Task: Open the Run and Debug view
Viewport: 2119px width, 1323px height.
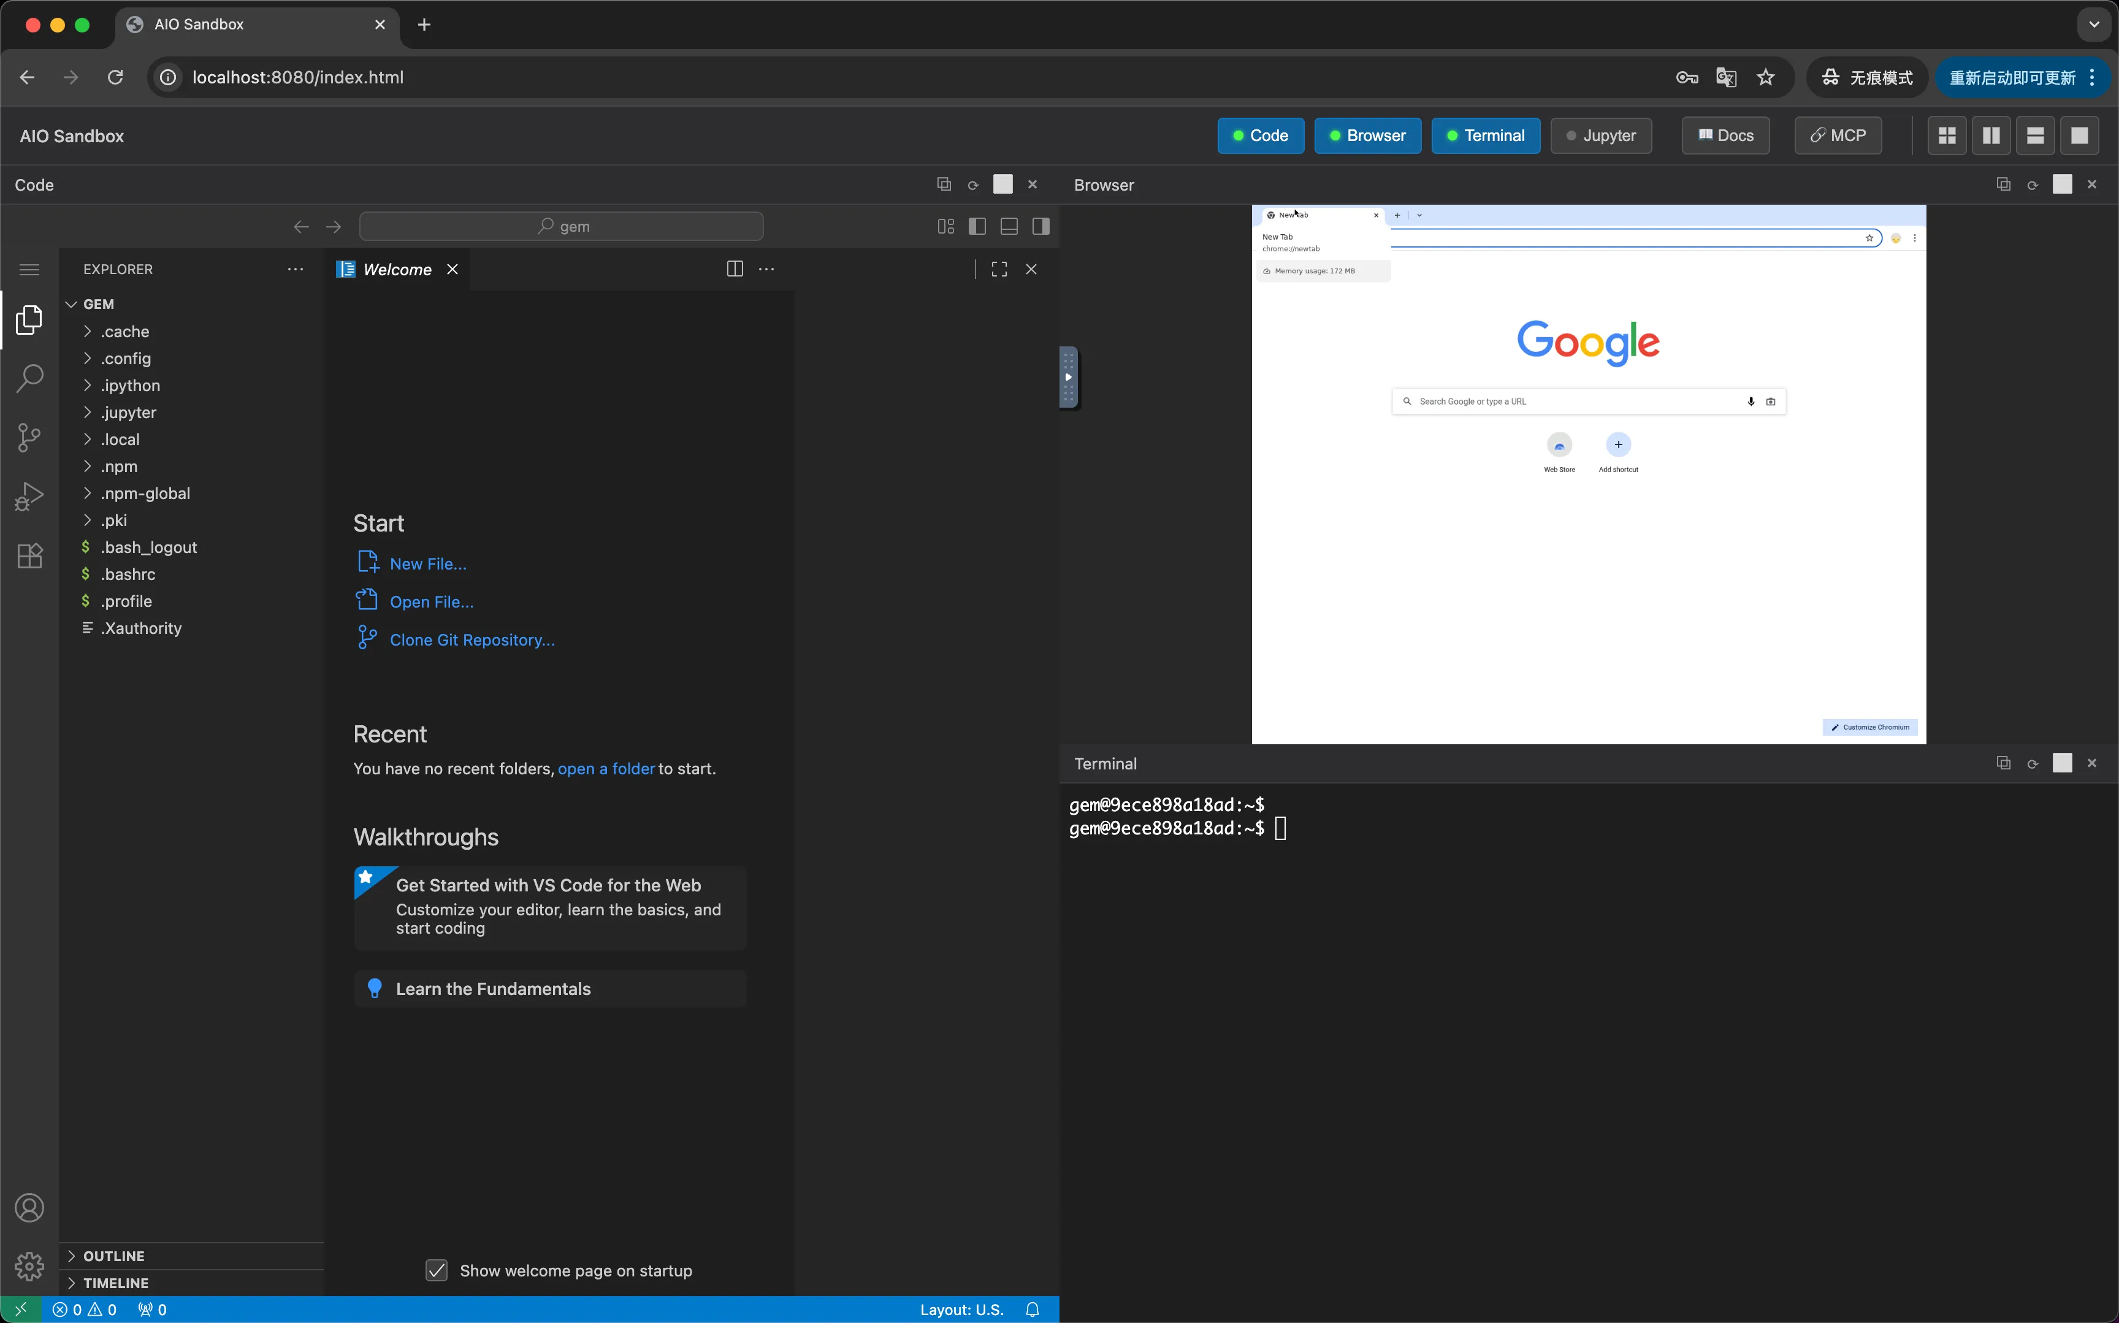Action: [x=29, y=496]
